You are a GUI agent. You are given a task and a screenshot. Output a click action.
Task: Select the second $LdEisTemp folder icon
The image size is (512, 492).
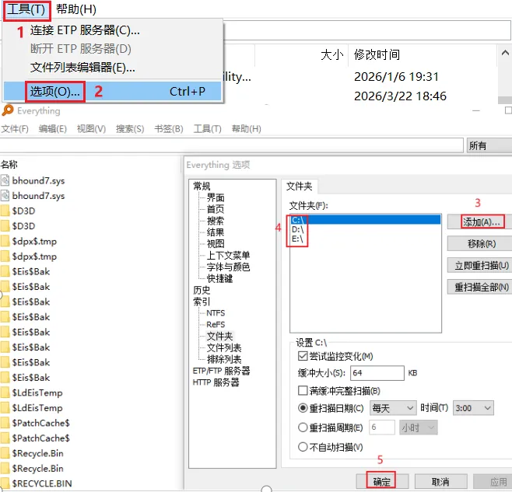5,408
